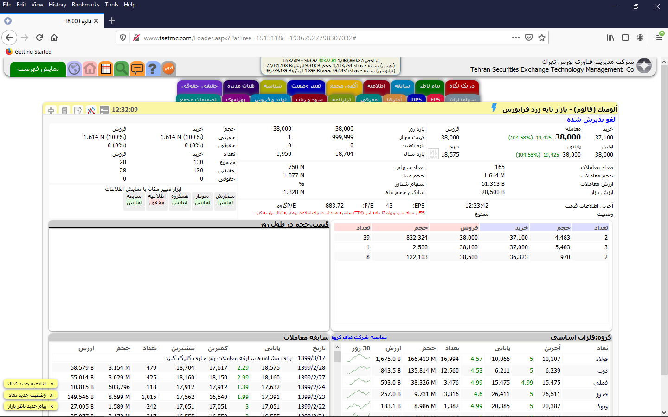The height and width of the screenshot is (417, 668).
Task: Go to the browser home page icon
Action: click(54, 38)
